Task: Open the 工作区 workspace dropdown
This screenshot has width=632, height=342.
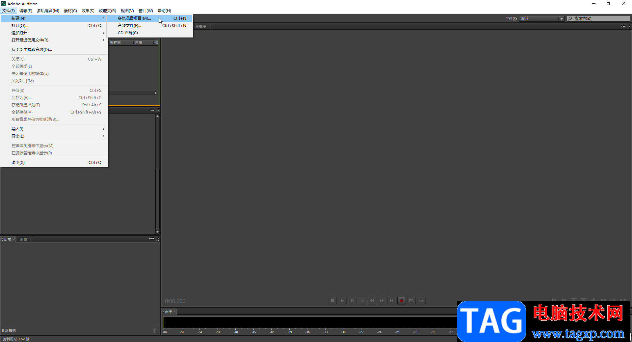Action: coord(542,19)
